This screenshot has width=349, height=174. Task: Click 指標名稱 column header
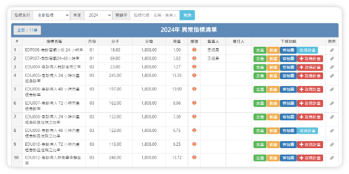click(x=54, y=42)
